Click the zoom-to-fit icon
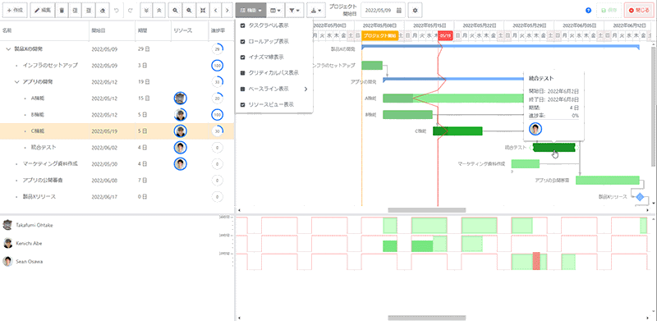The width and height of the screenshot is (657, 321). coord(203,10)
